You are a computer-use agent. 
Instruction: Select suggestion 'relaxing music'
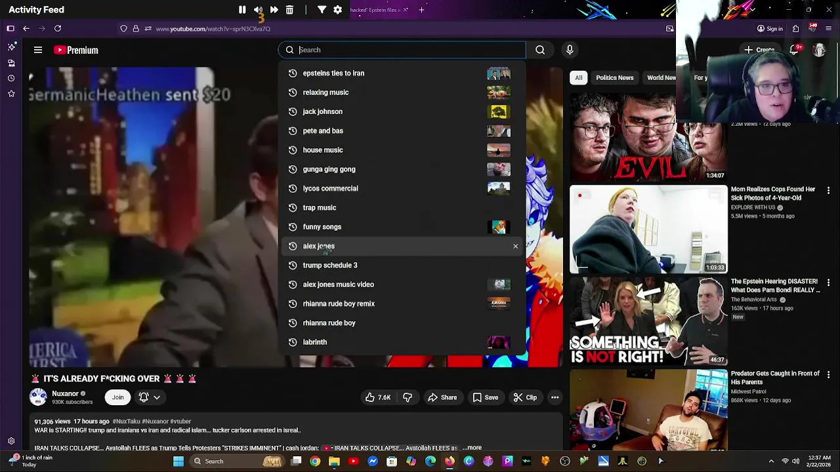pos(402,92)
